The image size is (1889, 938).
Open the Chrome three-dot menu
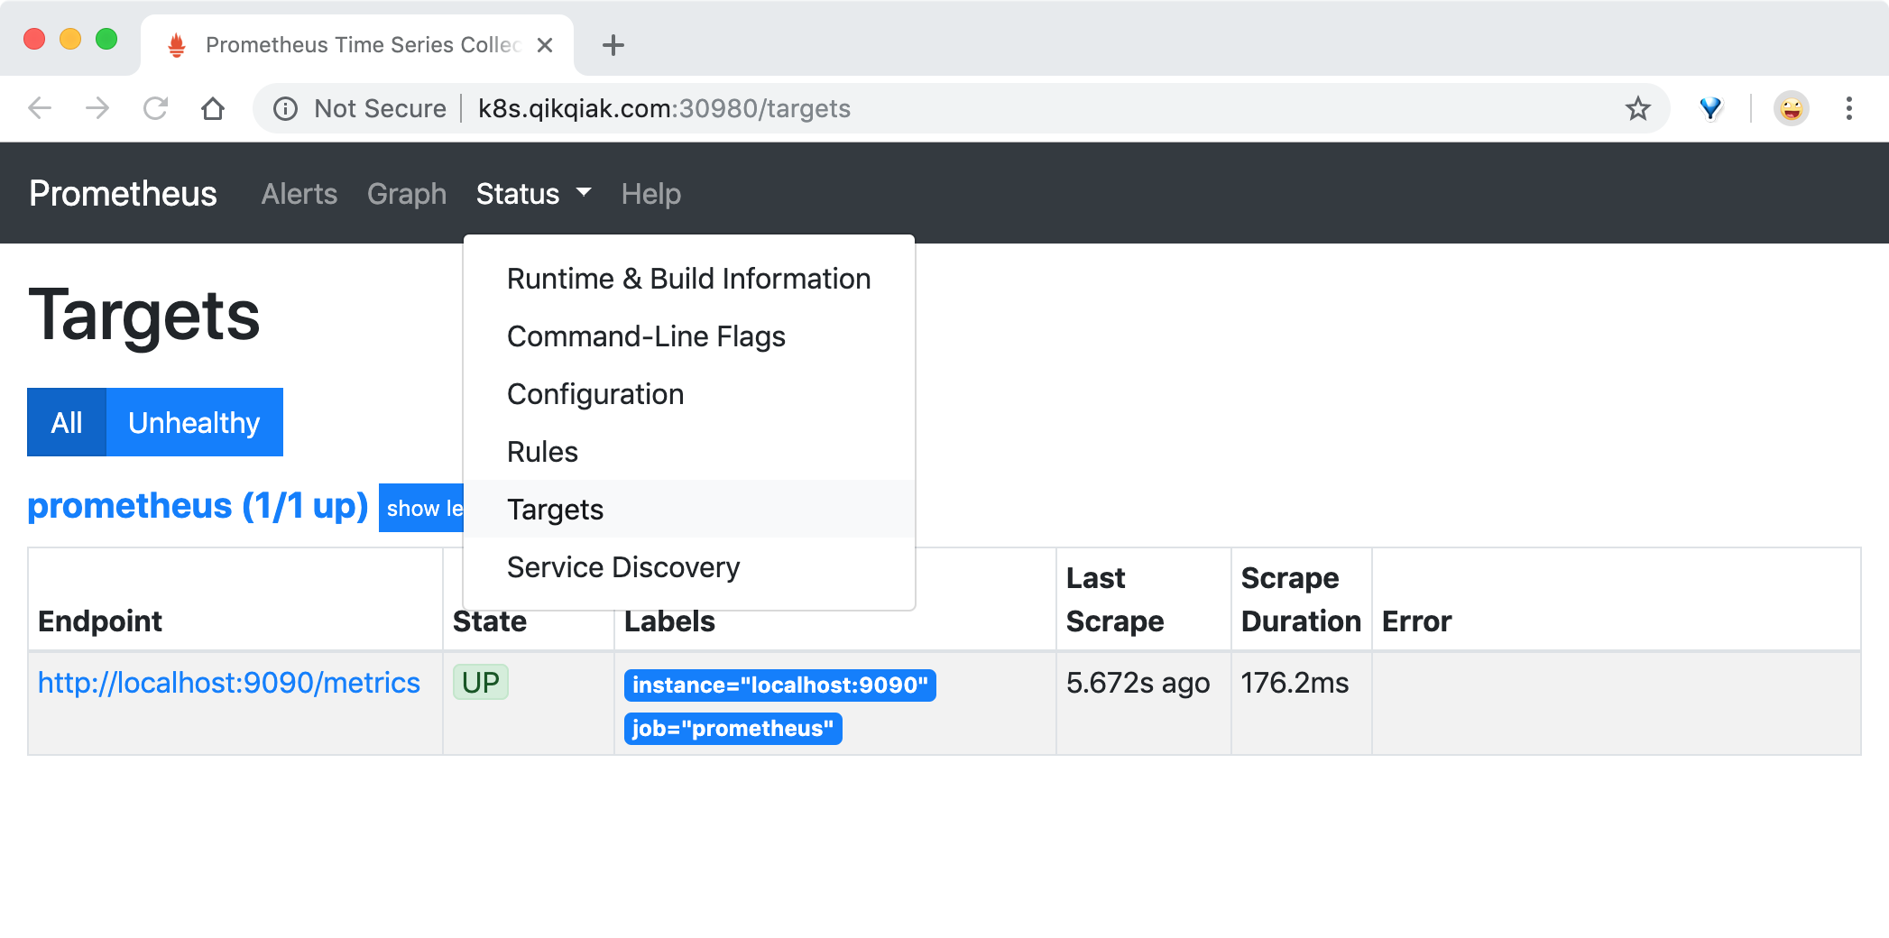click(x=1849, y=108)
